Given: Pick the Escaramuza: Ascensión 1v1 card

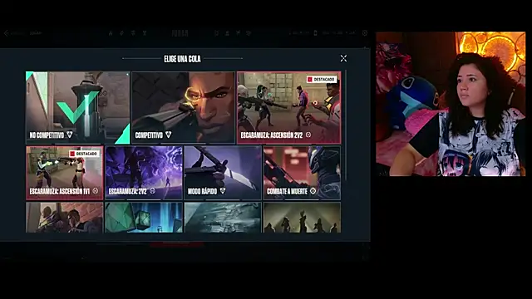Looking at the screenshot, I should click(x=65, y=173).
